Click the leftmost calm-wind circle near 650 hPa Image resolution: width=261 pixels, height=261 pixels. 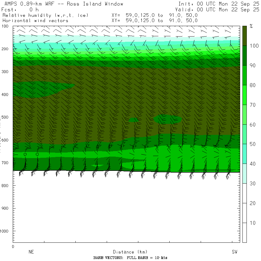click(x=25, y=154)
